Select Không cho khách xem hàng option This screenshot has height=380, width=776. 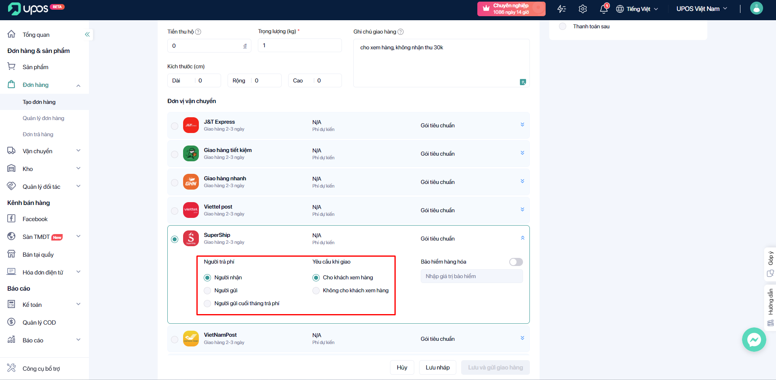click(316, 291)
